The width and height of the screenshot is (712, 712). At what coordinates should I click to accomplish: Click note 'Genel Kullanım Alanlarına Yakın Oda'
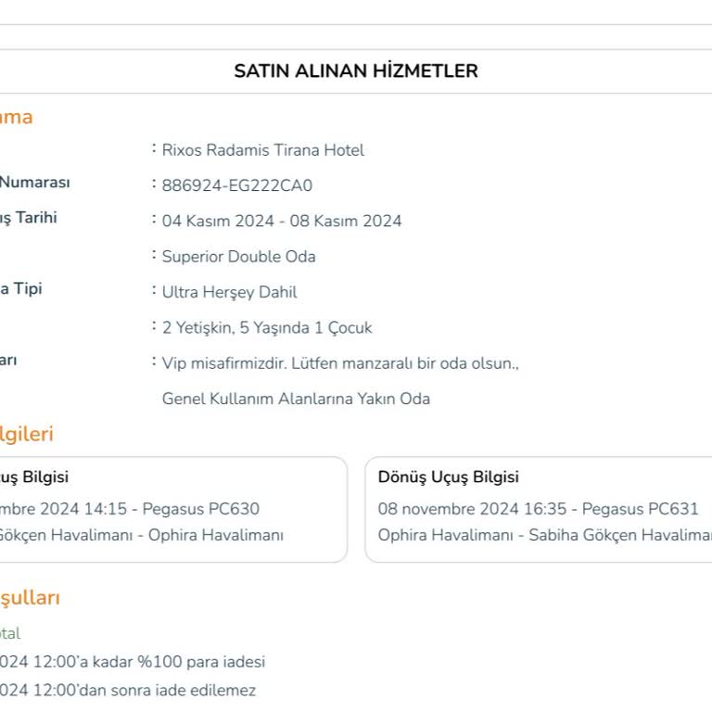[296, 399]
